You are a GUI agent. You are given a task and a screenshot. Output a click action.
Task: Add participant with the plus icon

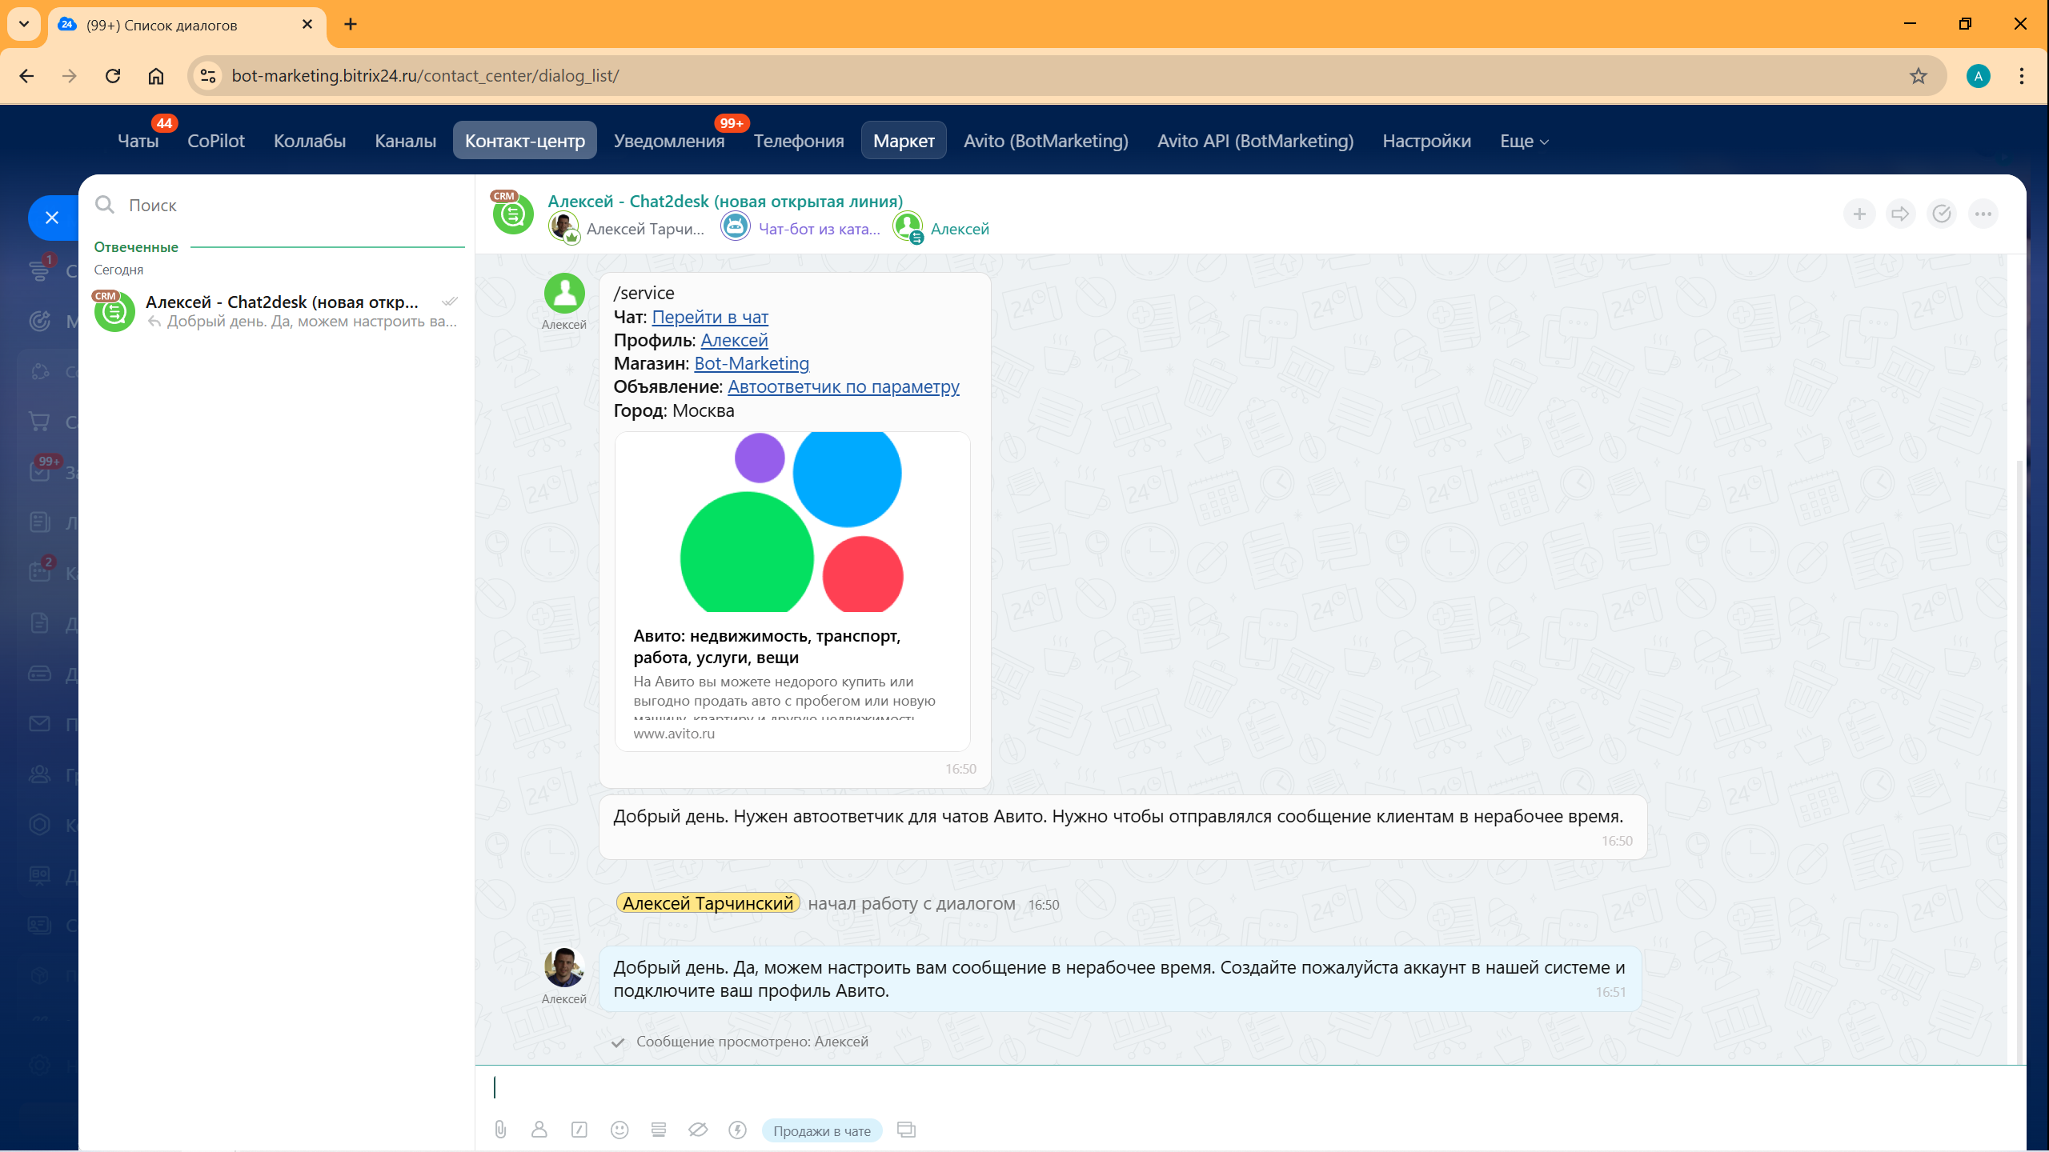1859,214
